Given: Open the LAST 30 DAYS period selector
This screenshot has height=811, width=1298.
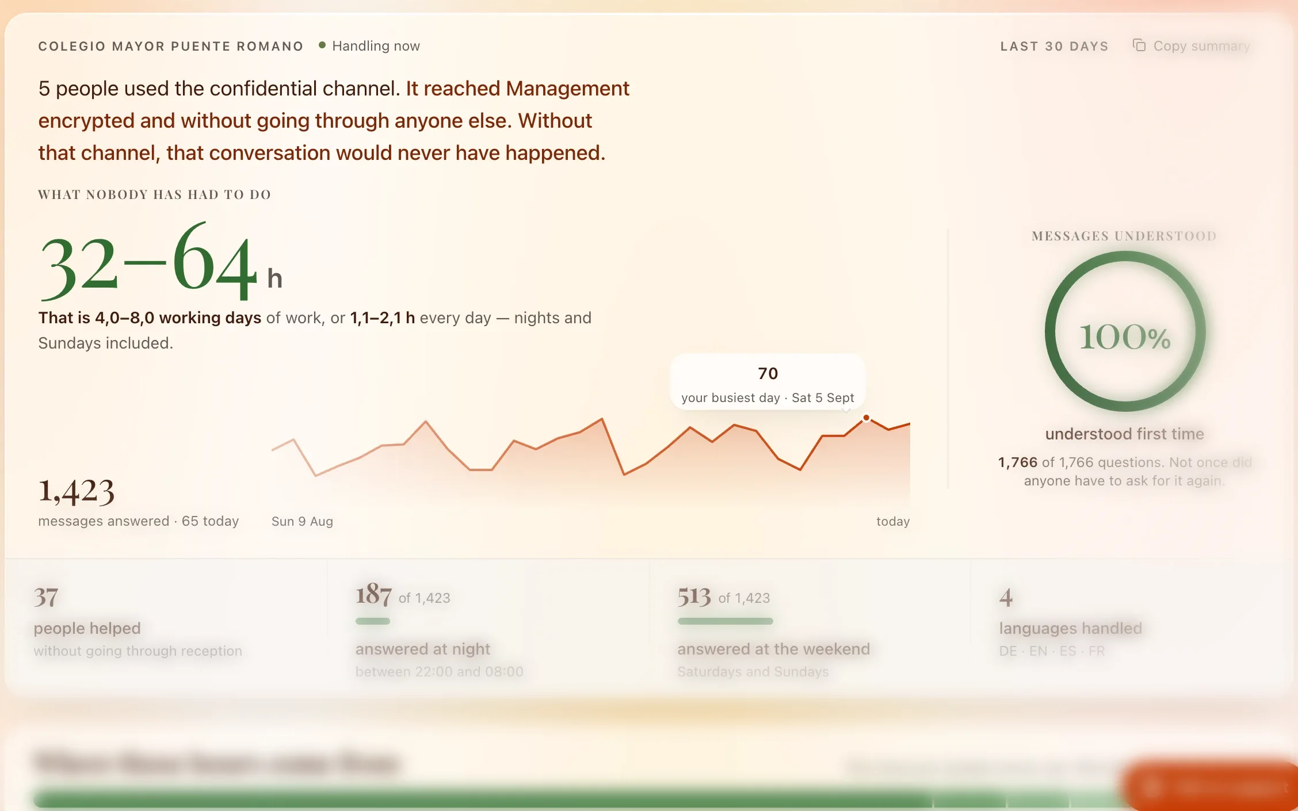Looking at the screenshot, I should tap(1054, 46).
